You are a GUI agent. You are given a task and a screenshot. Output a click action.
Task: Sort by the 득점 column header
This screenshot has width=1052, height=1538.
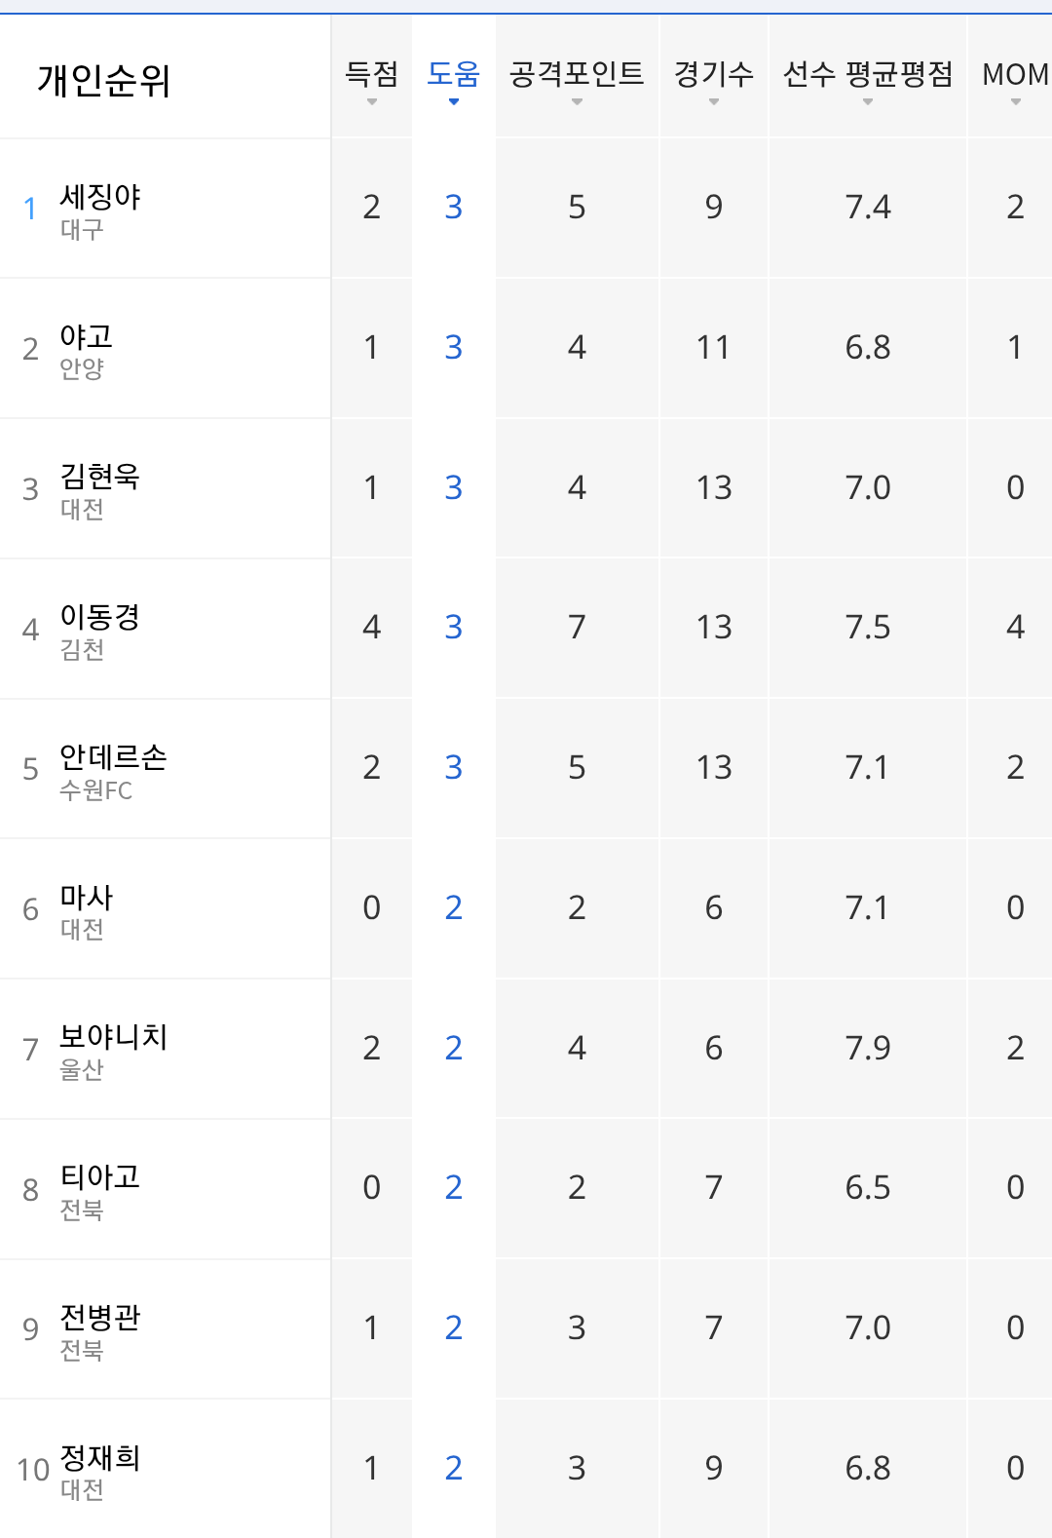371,76
